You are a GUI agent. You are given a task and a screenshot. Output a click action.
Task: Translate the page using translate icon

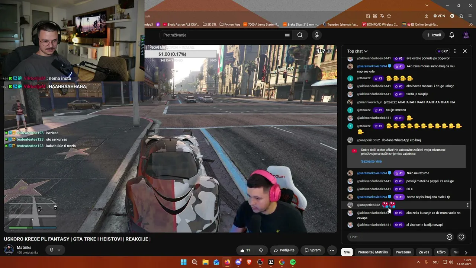tap(382, 16)
